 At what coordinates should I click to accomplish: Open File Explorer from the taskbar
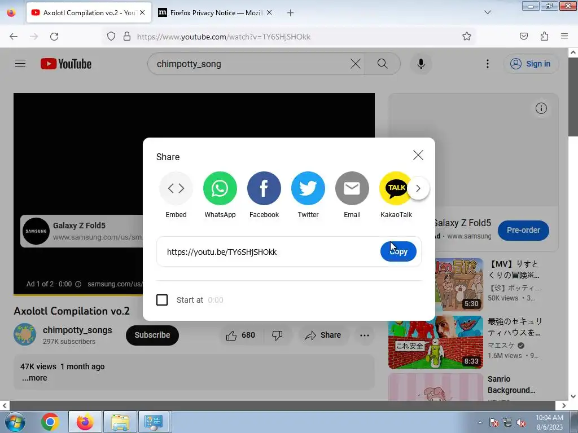pos(120,422)
